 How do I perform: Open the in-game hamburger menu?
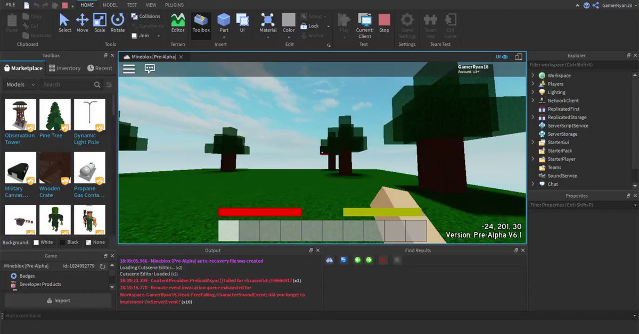click(129, 69)
